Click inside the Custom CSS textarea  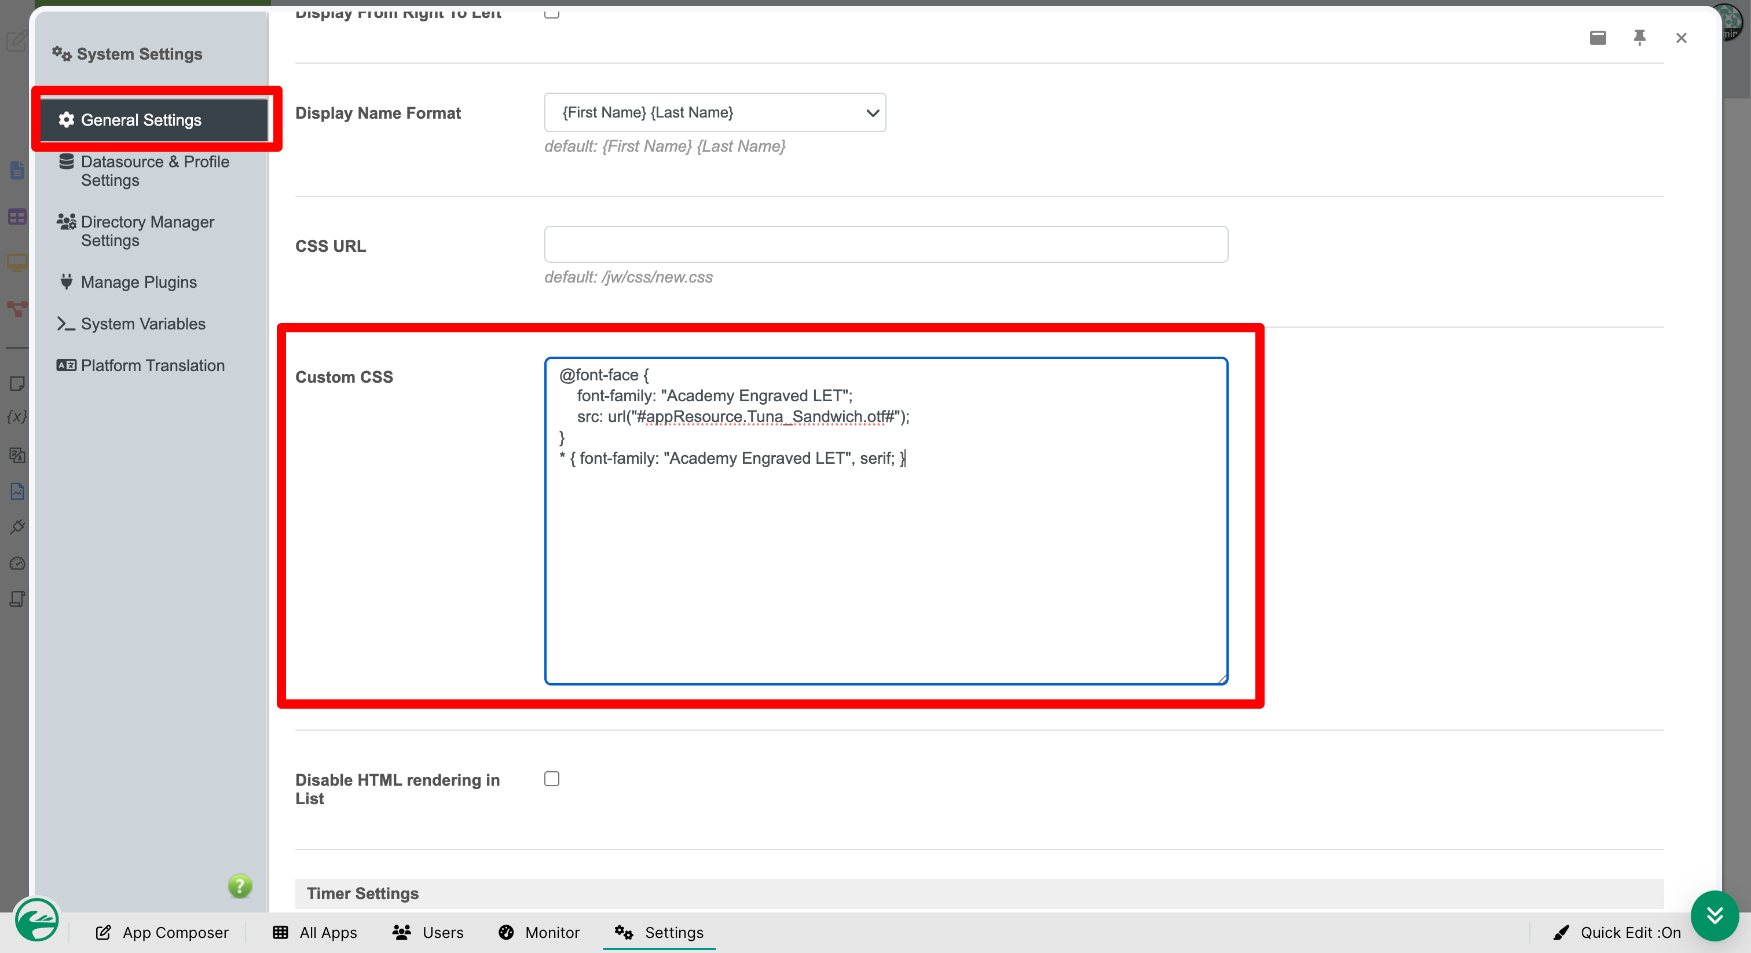coord(886,521)
